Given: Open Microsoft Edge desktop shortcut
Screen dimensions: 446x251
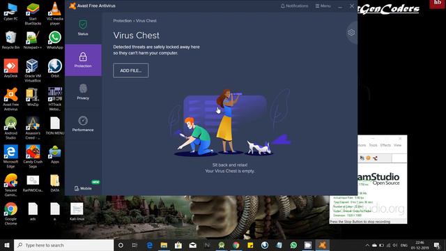Looking at the screenshot, I should (10, 156).
